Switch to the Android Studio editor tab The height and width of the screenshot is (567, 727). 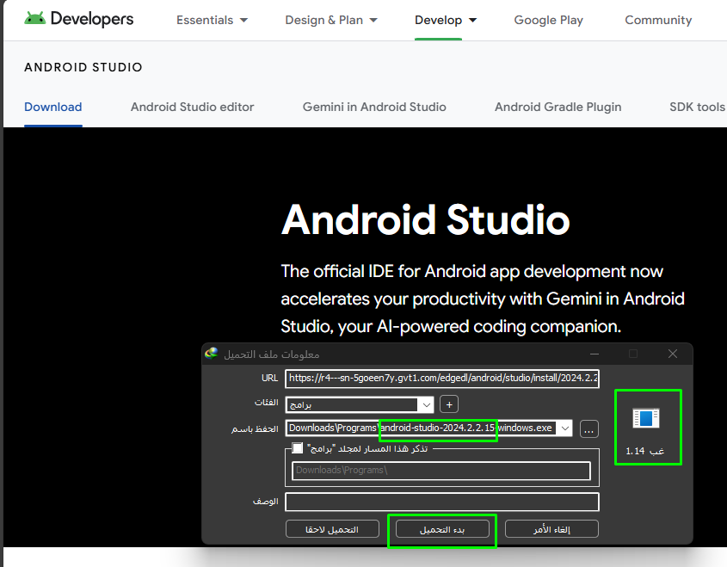tap(192, 107)
